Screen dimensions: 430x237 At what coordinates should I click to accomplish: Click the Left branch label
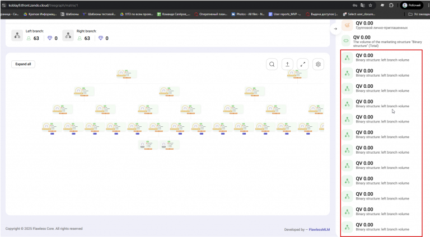click(x=35, y=31)
